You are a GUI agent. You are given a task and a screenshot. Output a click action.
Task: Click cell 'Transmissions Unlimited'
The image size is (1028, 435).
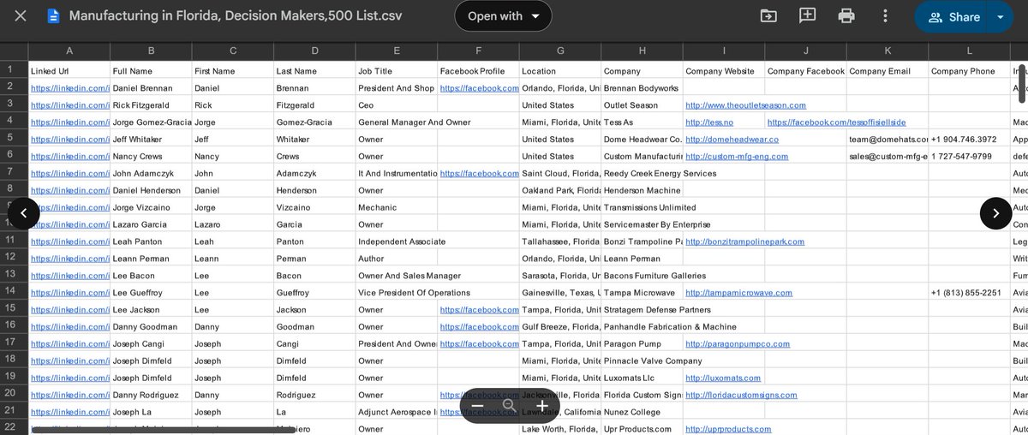point(649,207)
